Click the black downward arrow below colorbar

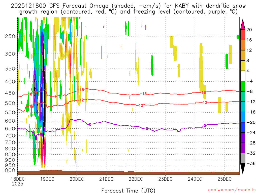coord(243,169)
